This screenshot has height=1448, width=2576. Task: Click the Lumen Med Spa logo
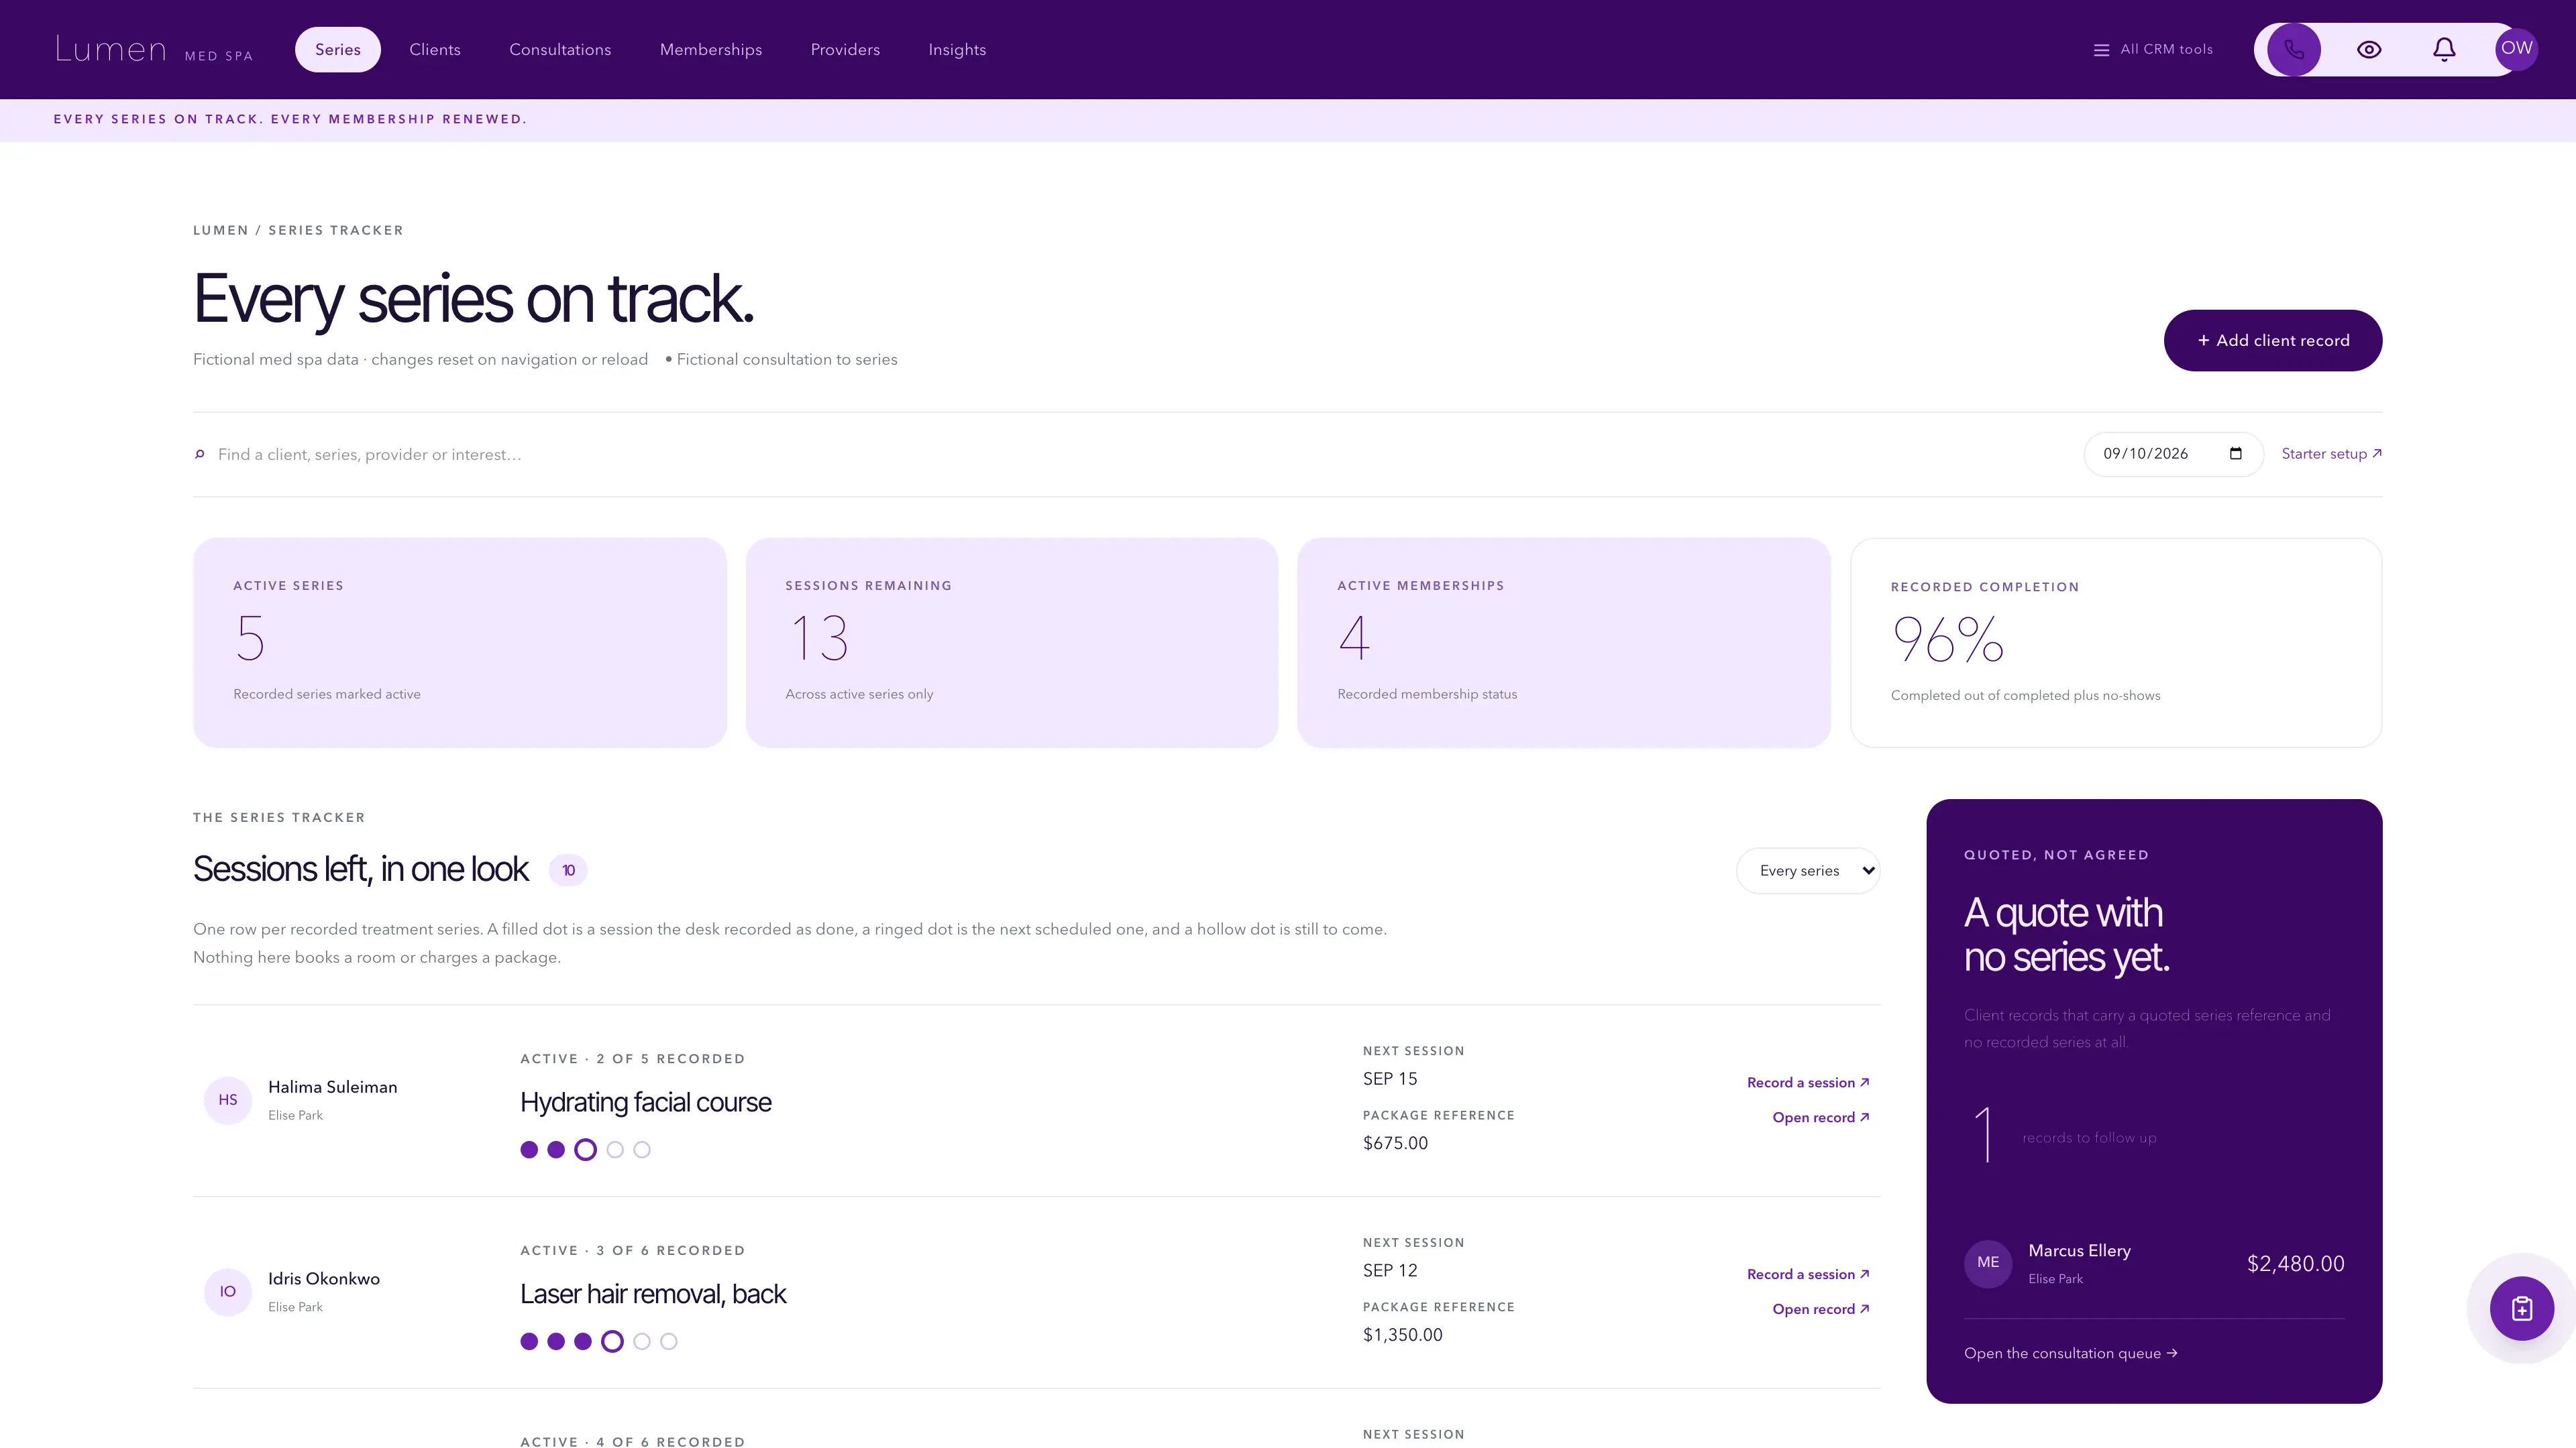[154, 49]
